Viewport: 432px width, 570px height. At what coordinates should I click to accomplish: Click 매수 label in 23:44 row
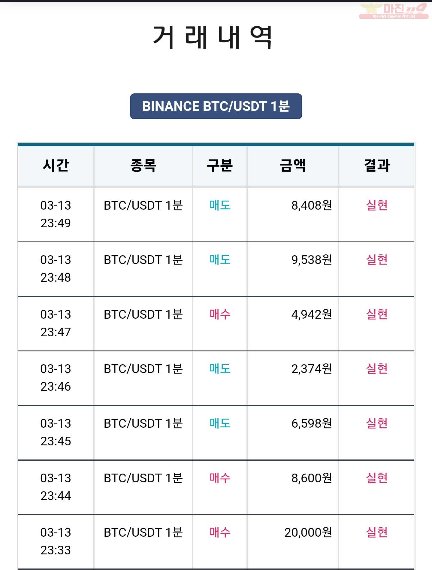220,478
